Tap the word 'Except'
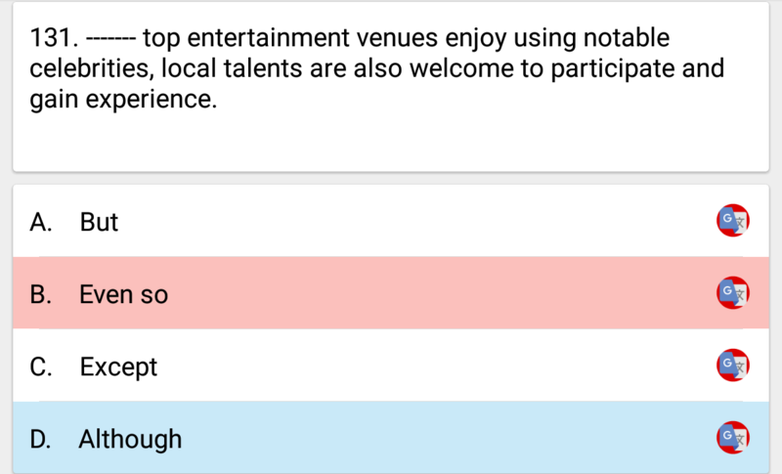This screenshot has height=474, width=782. [118, 367]
